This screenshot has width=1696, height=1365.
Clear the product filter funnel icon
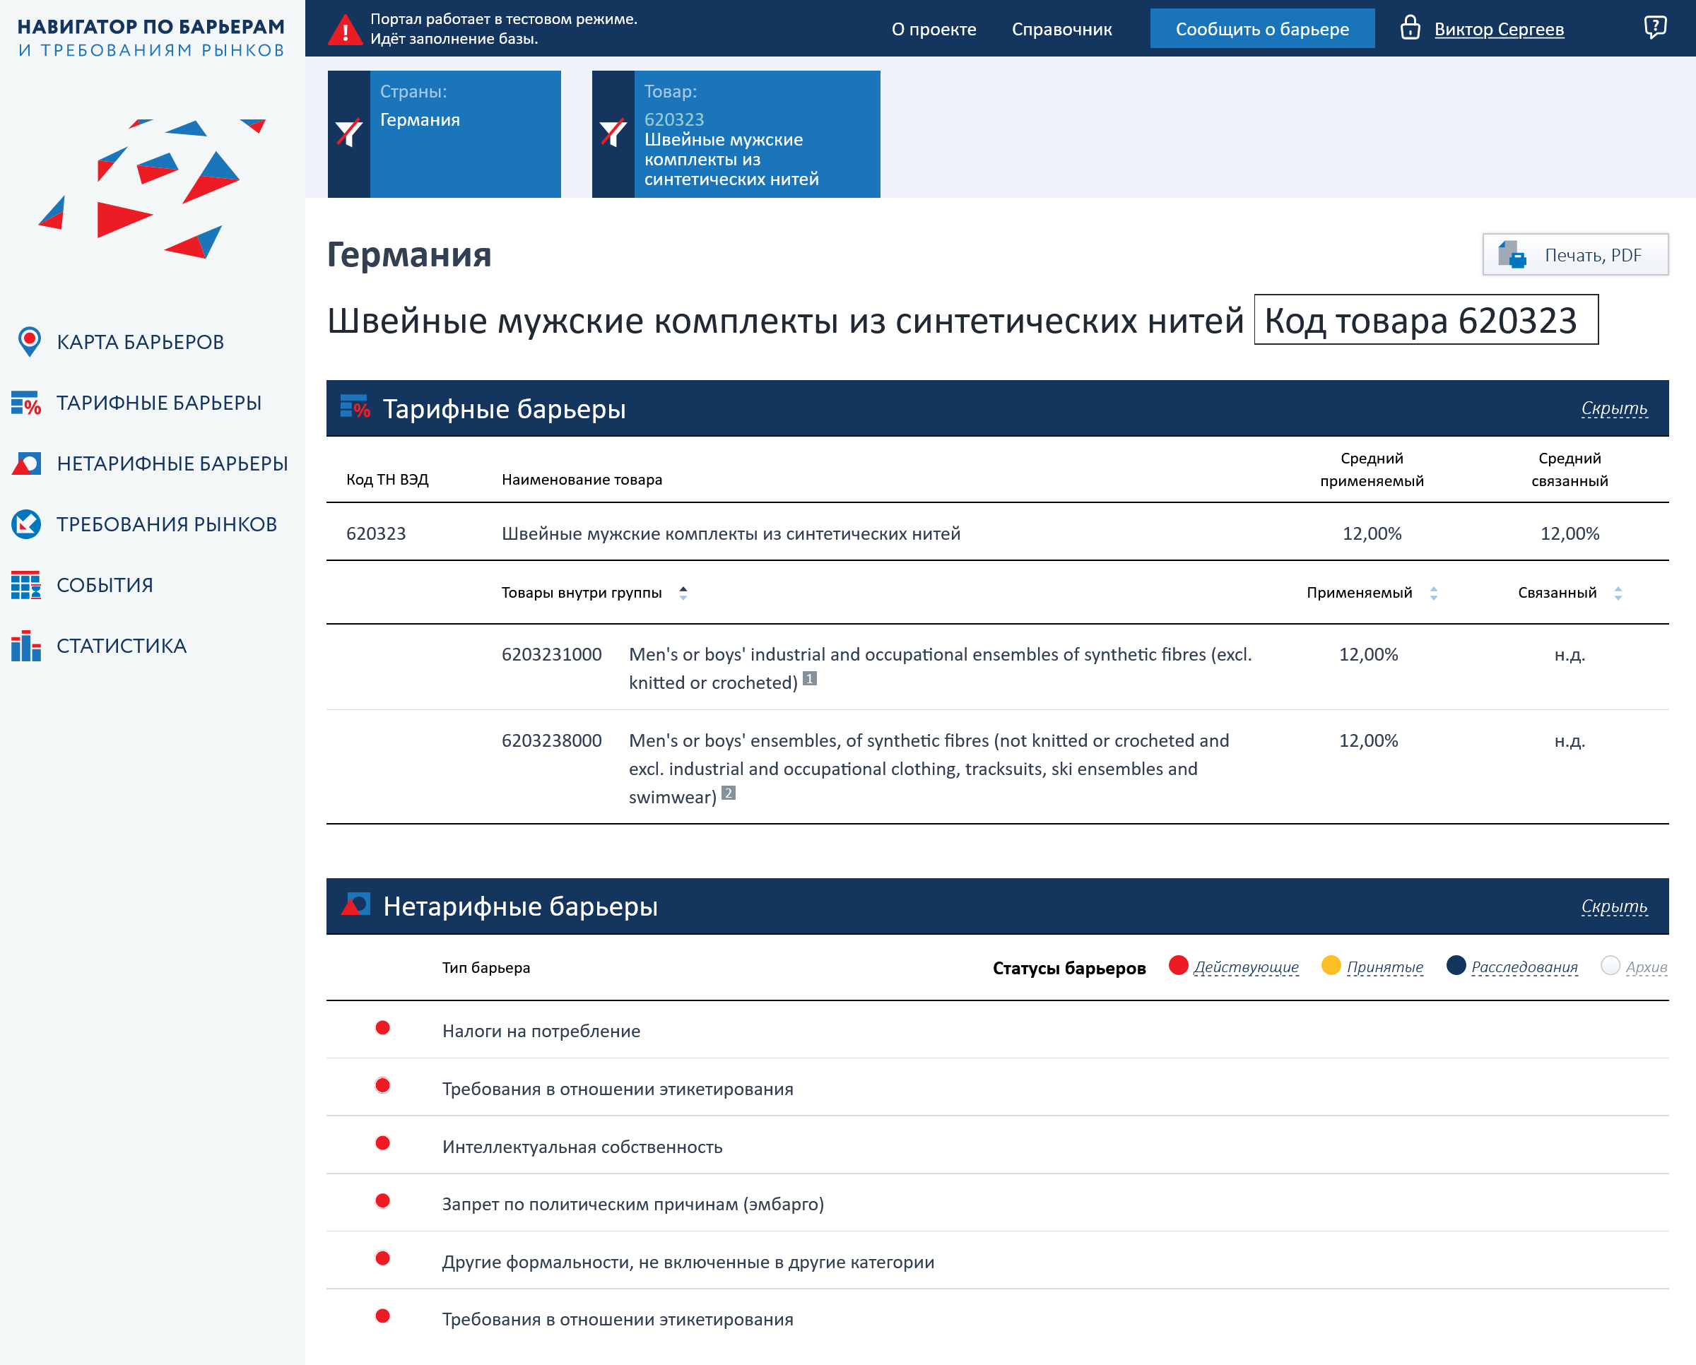613,133
